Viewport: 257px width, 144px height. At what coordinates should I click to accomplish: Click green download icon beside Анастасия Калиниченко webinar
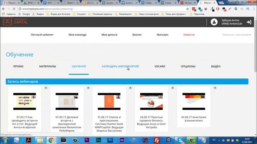[215, 88]
